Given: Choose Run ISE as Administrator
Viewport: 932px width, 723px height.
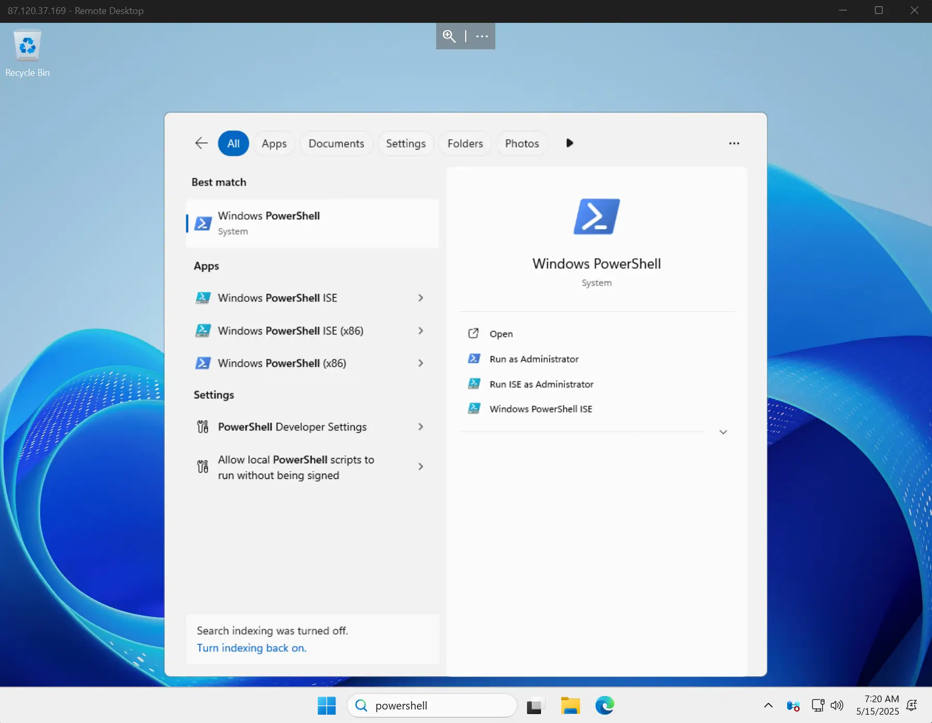Looking at the screenshot, I should pyautogui.click(x=541, y=384).
